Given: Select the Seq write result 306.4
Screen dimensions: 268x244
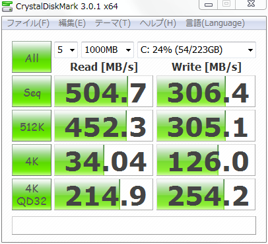Looking at the screenshot, I should click(x=206, y=91).
